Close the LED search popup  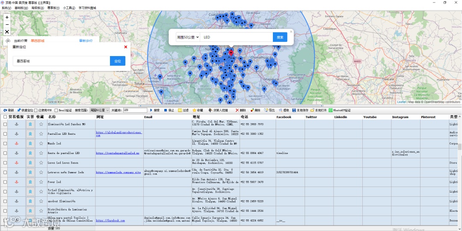click(x=291, y=32)
